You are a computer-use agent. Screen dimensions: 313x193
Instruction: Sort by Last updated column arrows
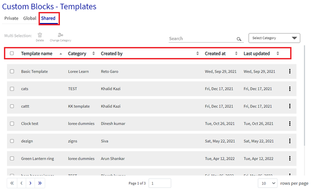point(278,53)
